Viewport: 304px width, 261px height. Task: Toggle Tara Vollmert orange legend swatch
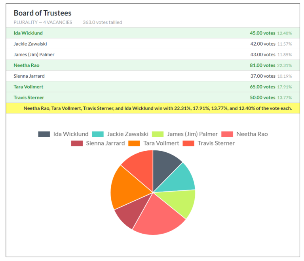click(x=134, y=143)
